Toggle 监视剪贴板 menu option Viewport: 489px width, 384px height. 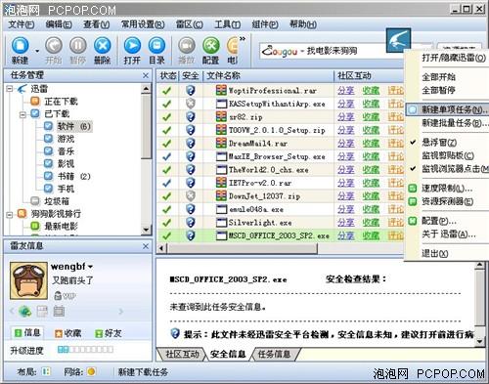click(447, 155)
